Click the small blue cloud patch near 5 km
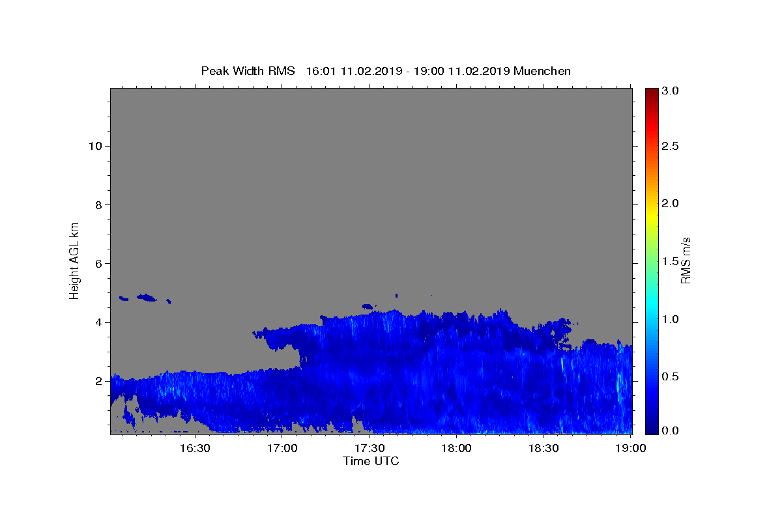Viewport: 782px width, 521px height. (147, 298)
